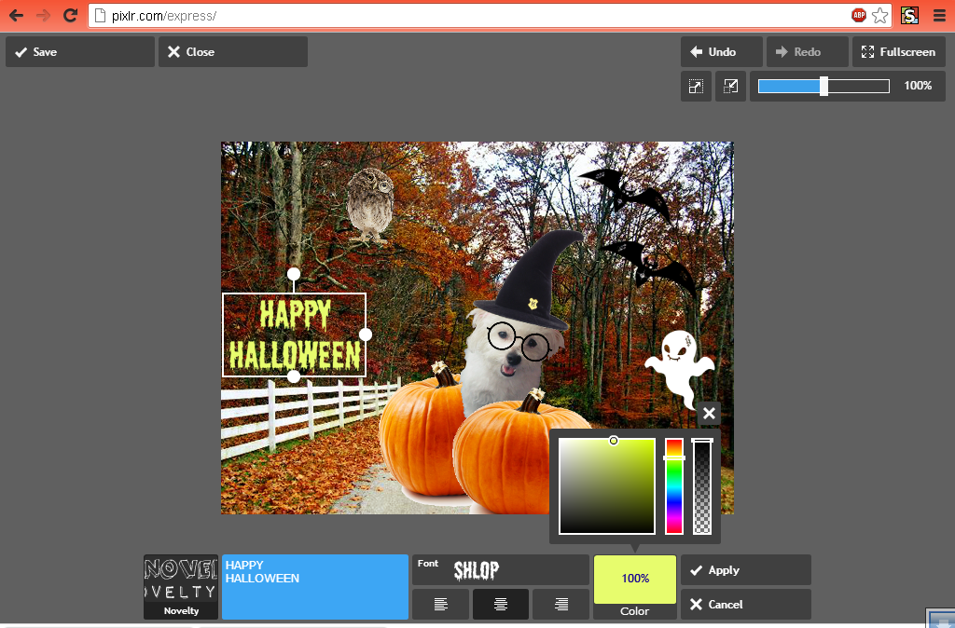
Task: Select right text alignment
Action: 561,604
